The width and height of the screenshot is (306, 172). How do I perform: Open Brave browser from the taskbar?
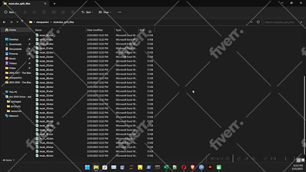pos(193,167)
